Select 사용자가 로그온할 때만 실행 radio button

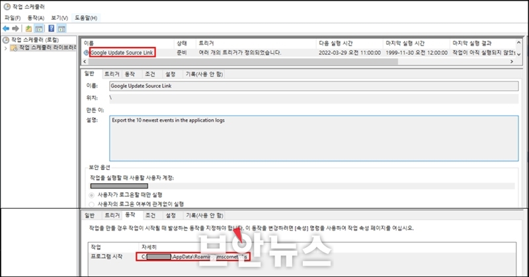[x=91, y=195]
